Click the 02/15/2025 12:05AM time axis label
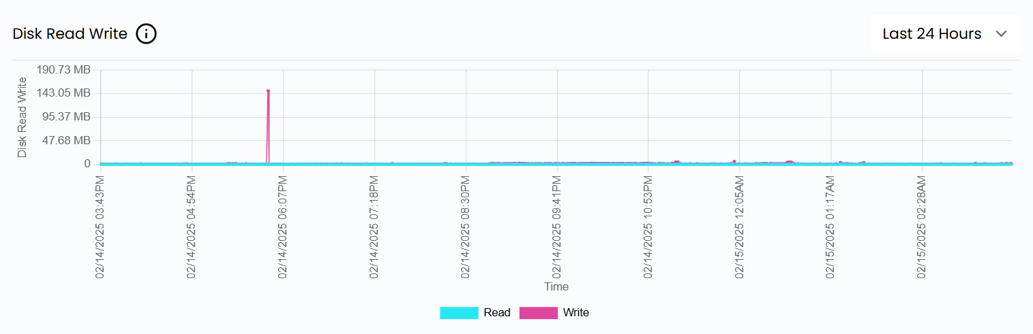The width and height of the screenshot is (1033, 334). [x=740, y=227]
